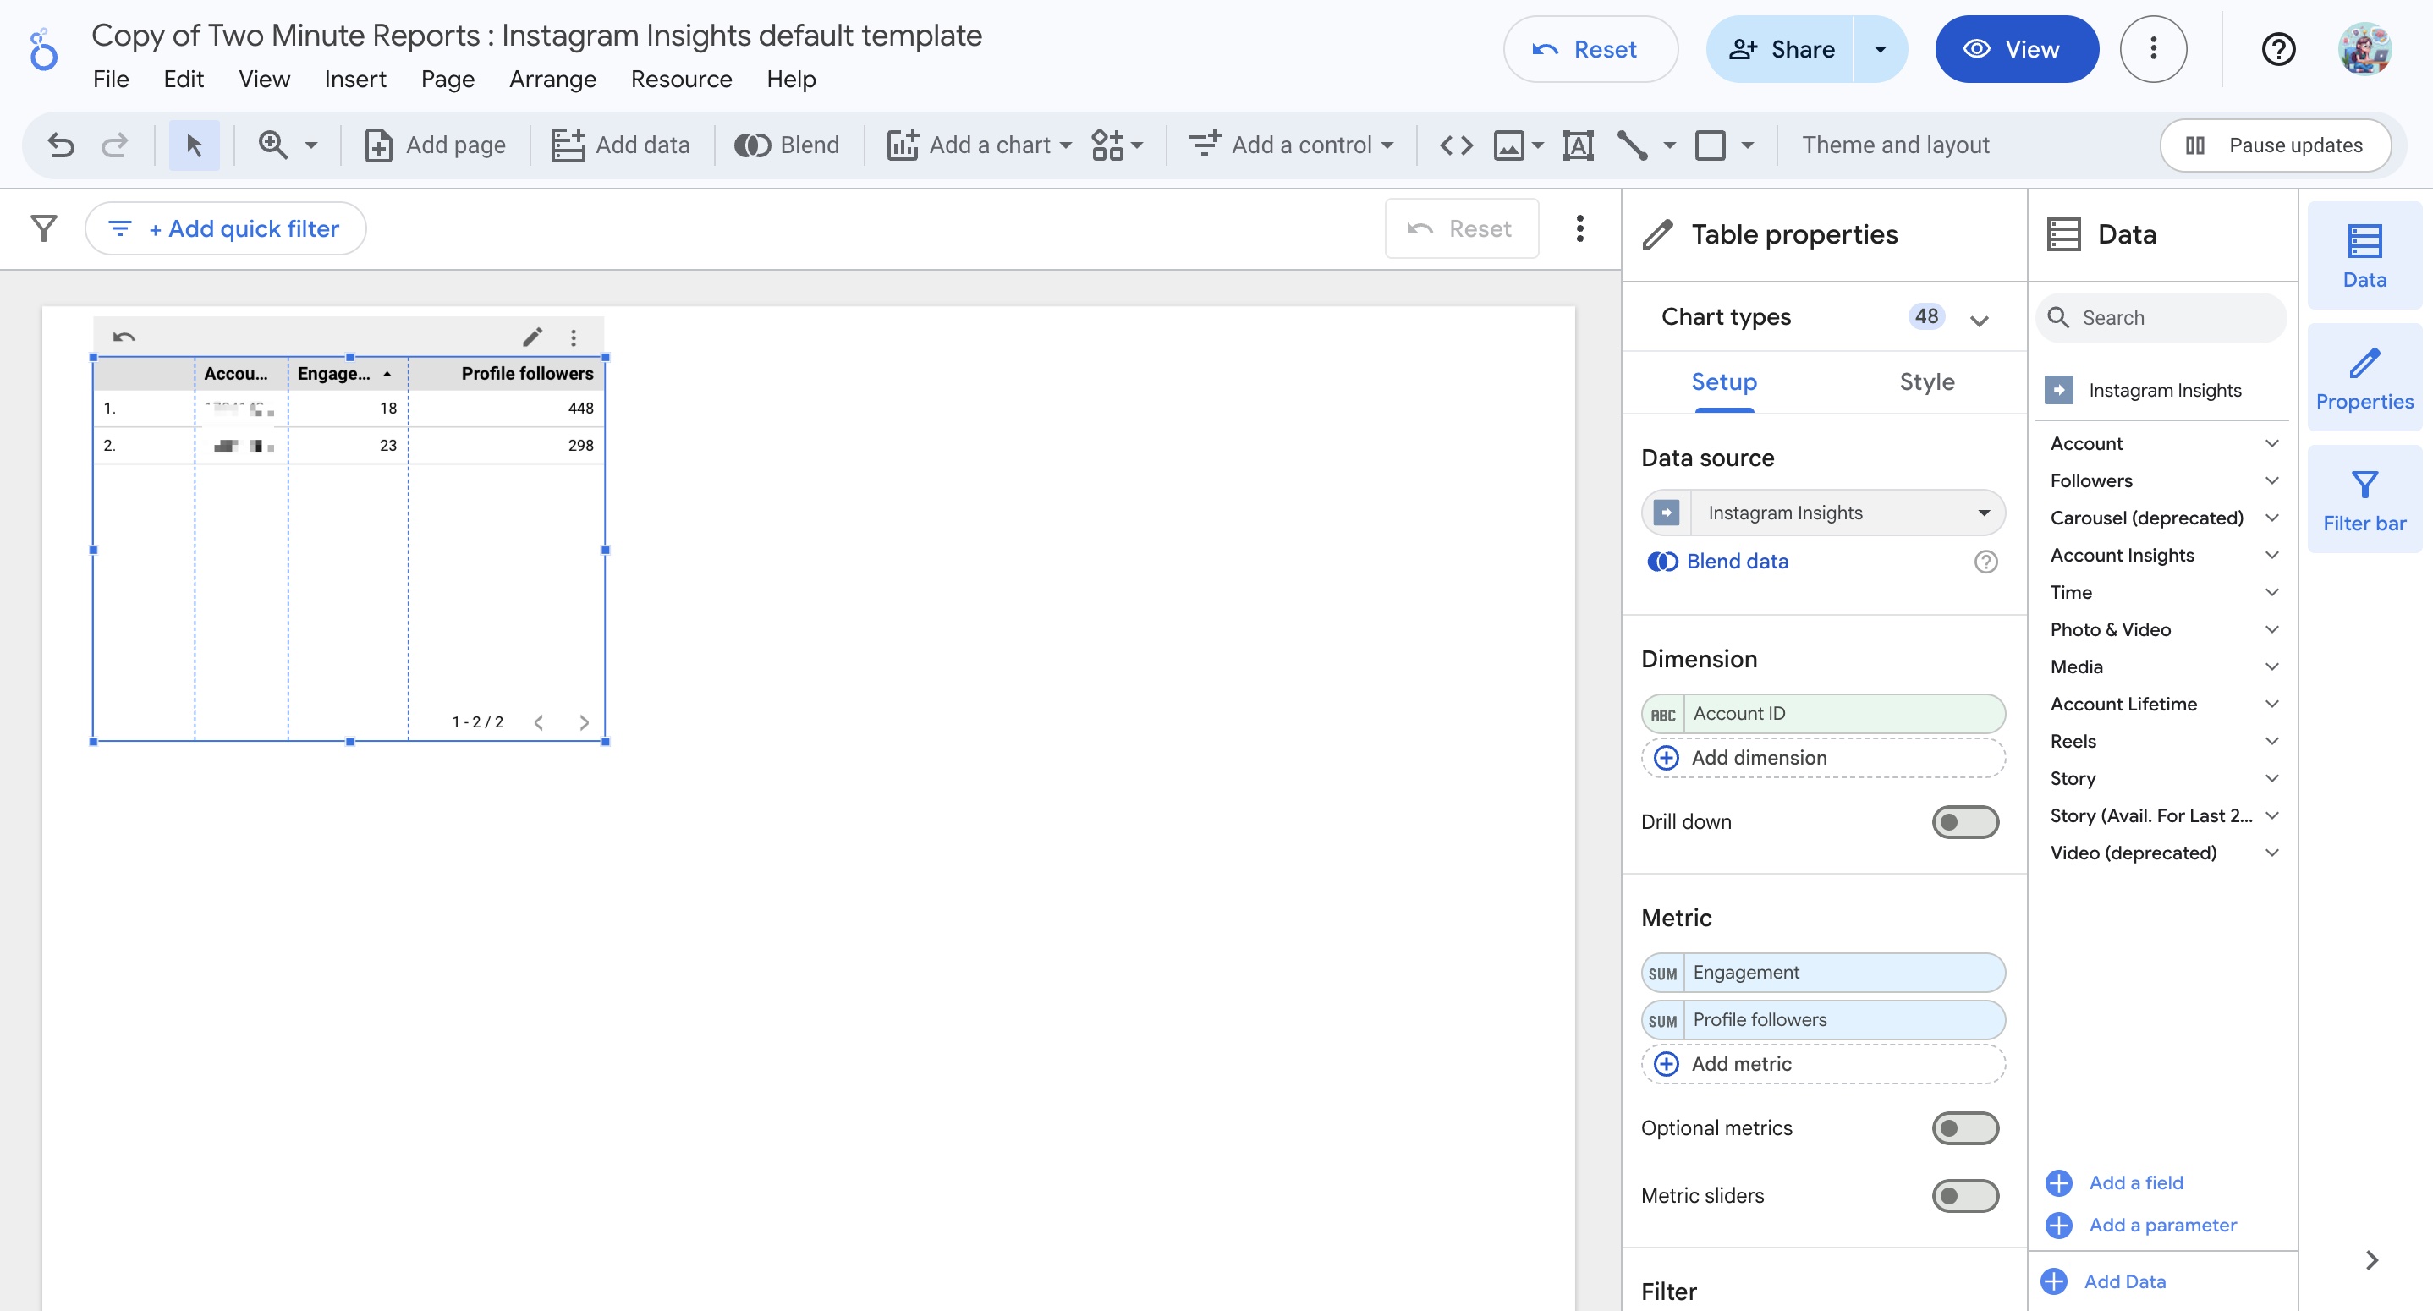The width and height of the screenshot is (2433, 1311).
Task: Open the table's three-dot options menu
Action: (x=574, y=337)
